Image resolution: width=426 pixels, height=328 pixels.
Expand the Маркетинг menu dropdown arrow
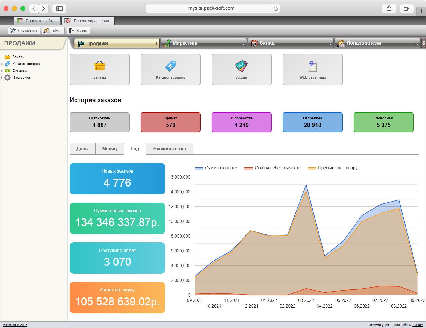243,43
